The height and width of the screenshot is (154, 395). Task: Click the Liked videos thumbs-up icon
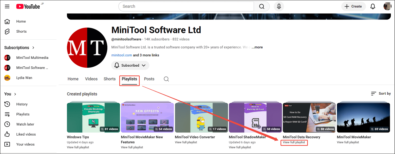pyautogui.click(x=7, y=134)
